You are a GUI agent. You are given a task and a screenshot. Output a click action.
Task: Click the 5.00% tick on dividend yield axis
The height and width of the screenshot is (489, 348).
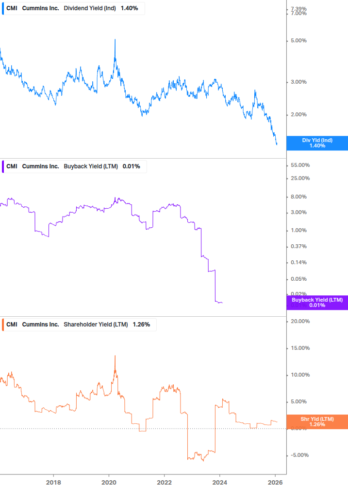[x=298, y=40]
